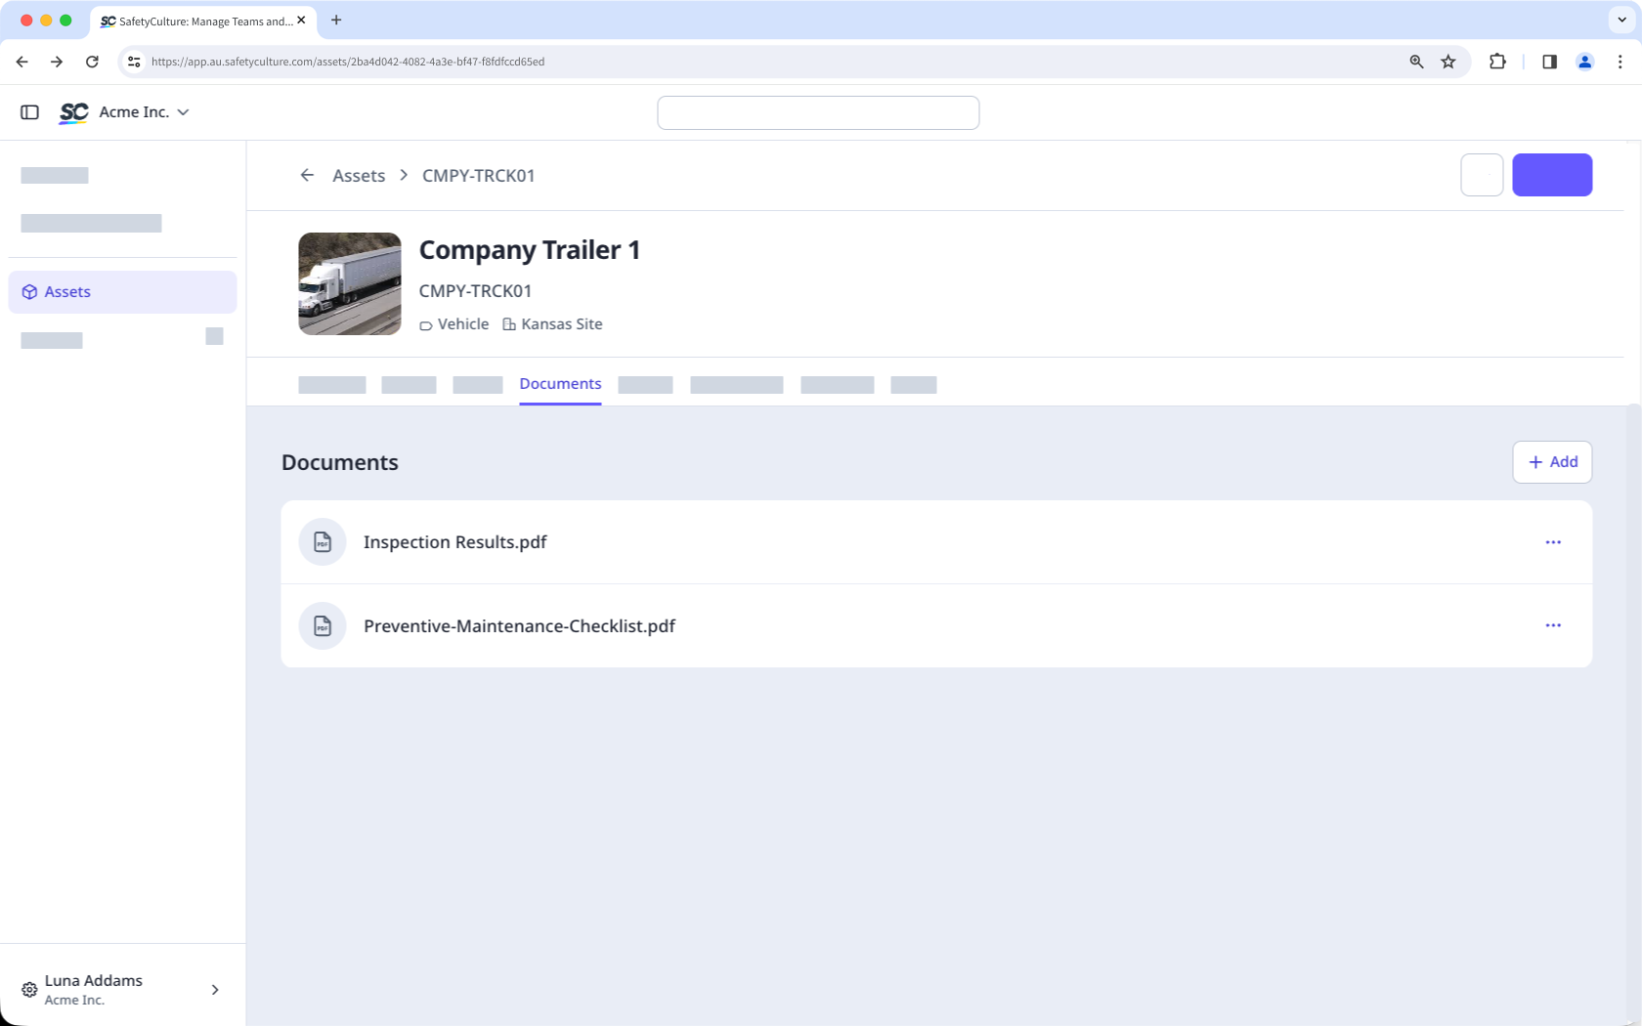Image resolution: width=1642 pixels, height=1026 pixels.
Task: Close the SafetyCulture browser tab
Action: coord(301,21)
